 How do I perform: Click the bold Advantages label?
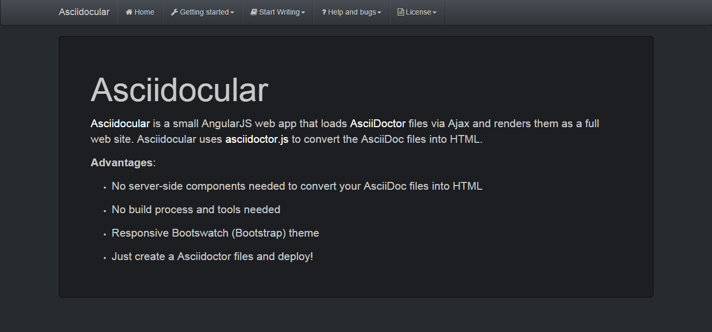pyautogui.click(x=122, y=163)
